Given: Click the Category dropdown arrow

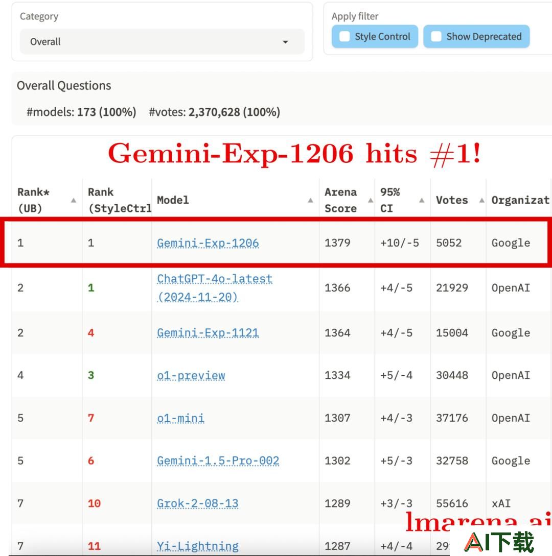Looking at the screenshot, I should click(285, 42).
